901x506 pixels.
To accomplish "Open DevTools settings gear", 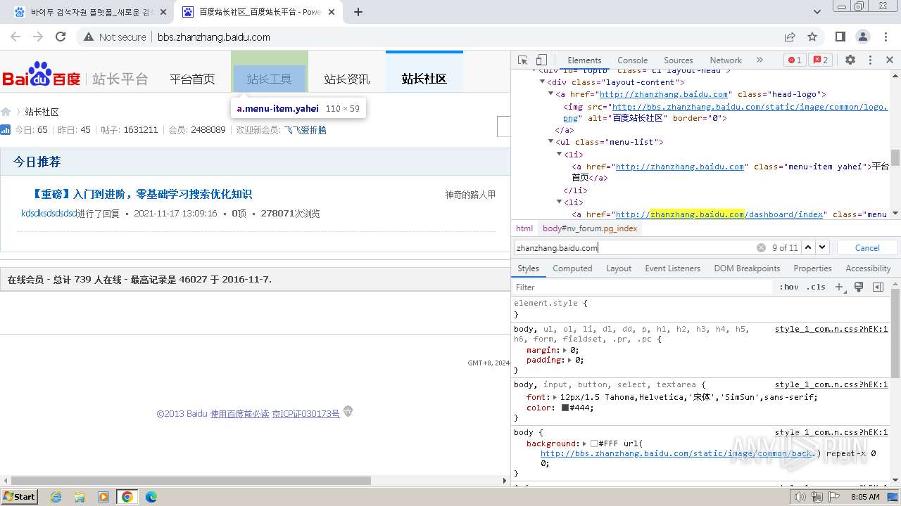I will 850,60.
